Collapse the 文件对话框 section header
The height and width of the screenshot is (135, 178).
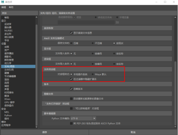(107, 69)
